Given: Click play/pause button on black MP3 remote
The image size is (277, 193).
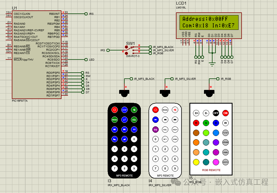Looking at the screenshot, I should 134,129.
